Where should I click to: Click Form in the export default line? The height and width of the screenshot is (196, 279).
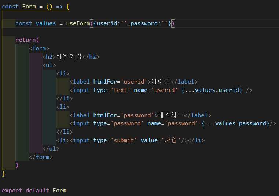(x=59, y=191)
